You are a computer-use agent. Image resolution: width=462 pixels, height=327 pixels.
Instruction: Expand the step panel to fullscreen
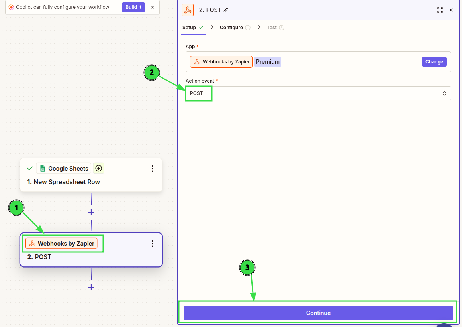[x=440, y=10]
